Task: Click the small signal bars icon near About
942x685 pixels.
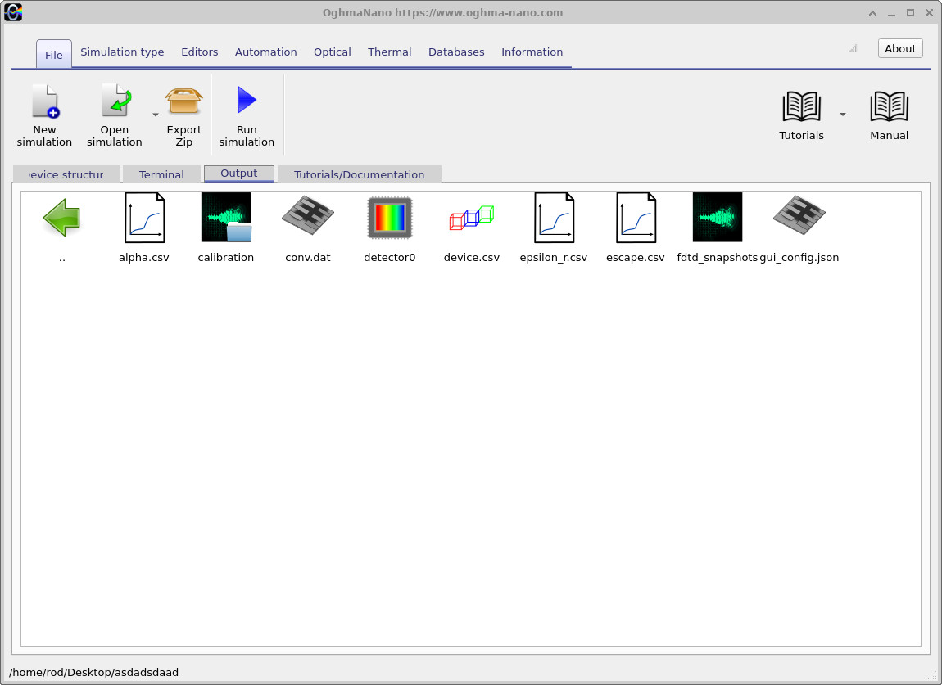Action: click(853, 48)
